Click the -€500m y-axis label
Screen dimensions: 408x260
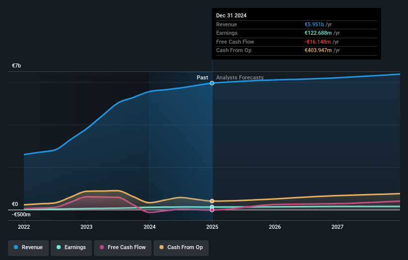pyautogui.click(x=21, y=214)
